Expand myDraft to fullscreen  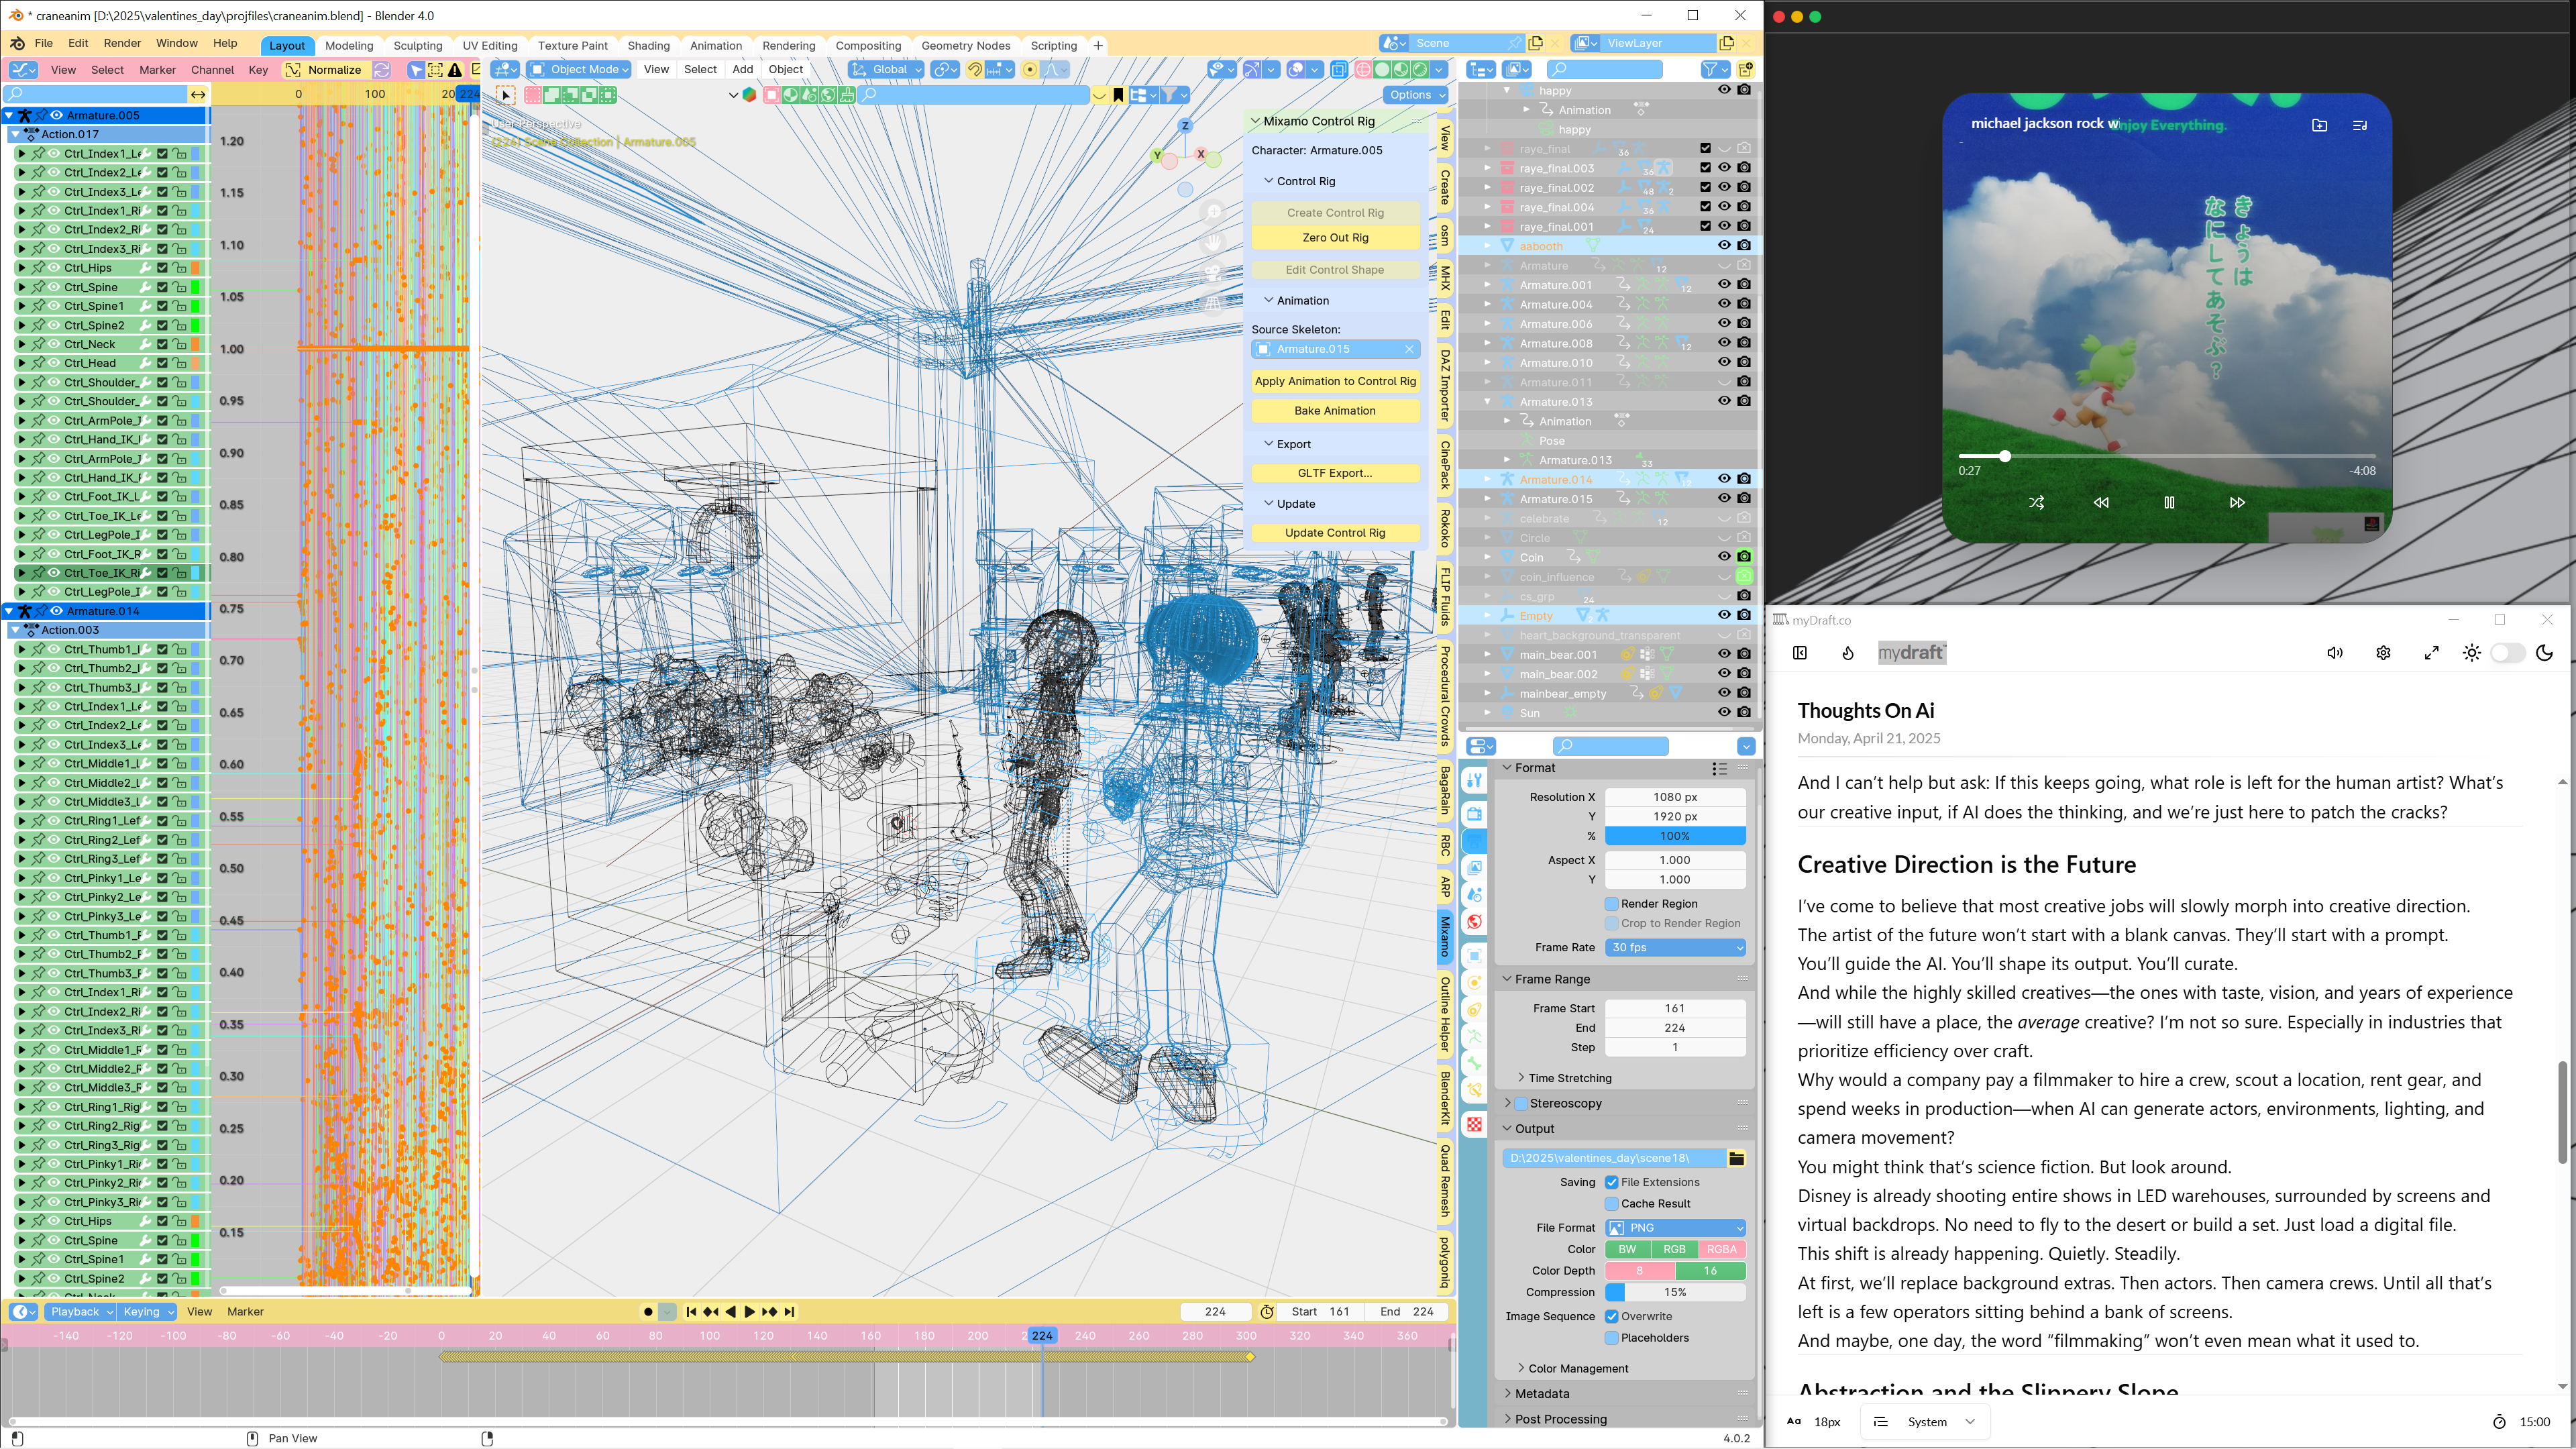click(2432, 653)
